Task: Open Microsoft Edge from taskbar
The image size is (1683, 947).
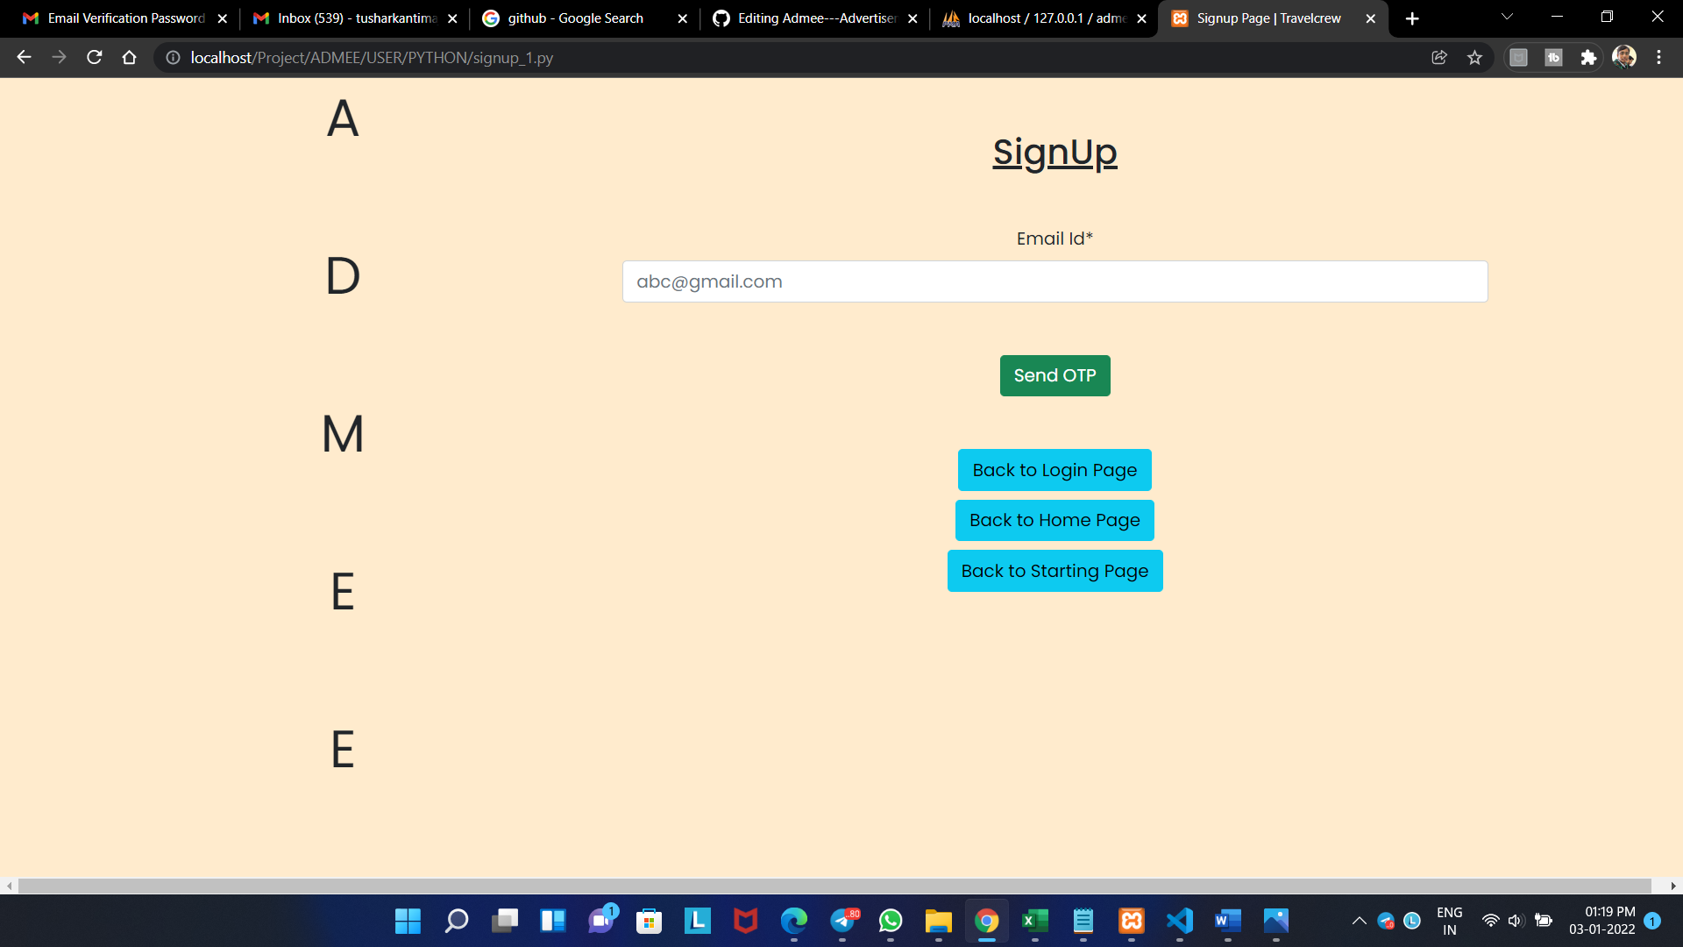Action: coord(794,921)
